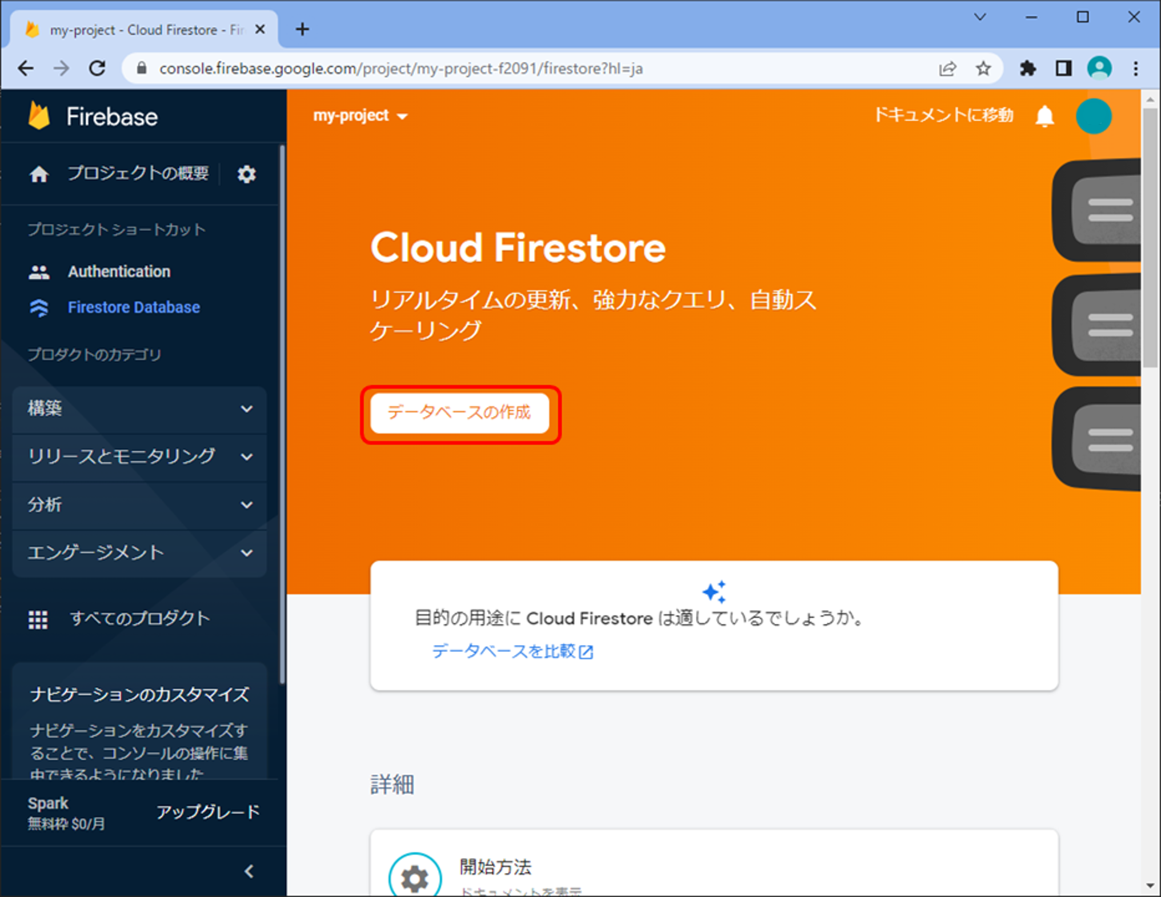Bookmark this page with the star icon
This screenshot has height=897, width=1161.
(x=983, y=69)
